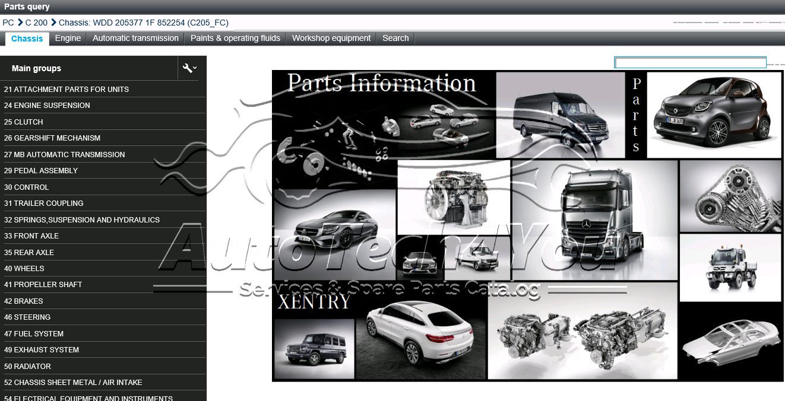
Task: Focus the empty search input field
Action: (690, 63)
